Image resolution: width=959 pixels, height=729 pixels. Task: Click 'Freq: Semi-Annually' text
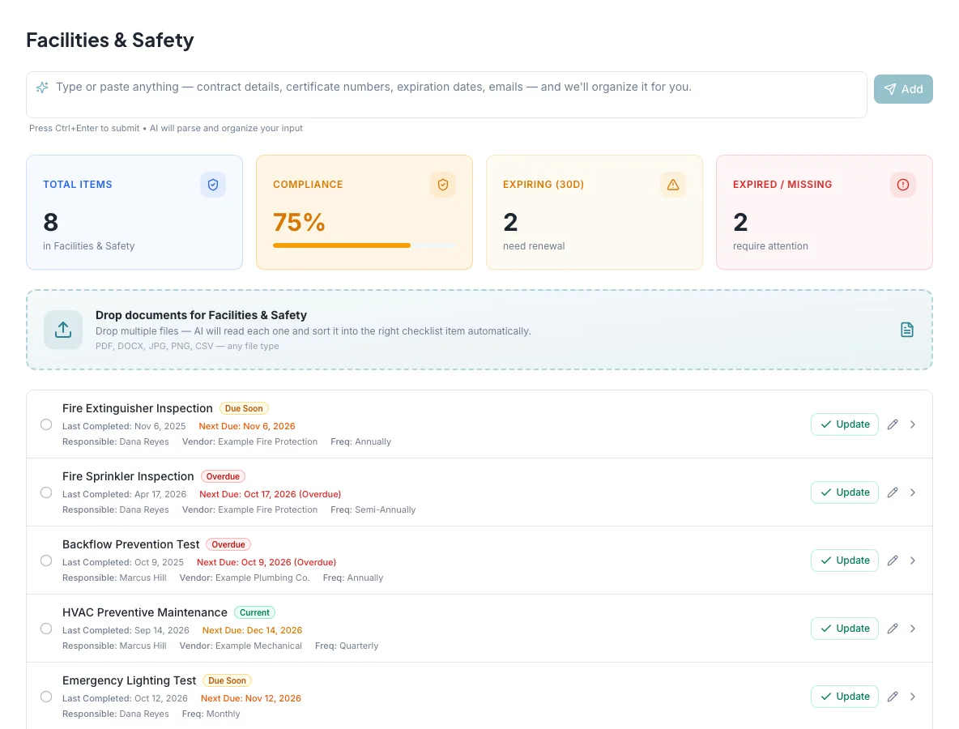pyautogui.click(x=373, y=510)
